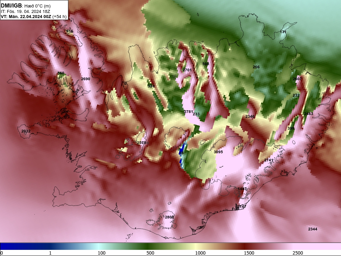341x256 pixels.
Task: Click the color scale label 1000
Action: 200,253
